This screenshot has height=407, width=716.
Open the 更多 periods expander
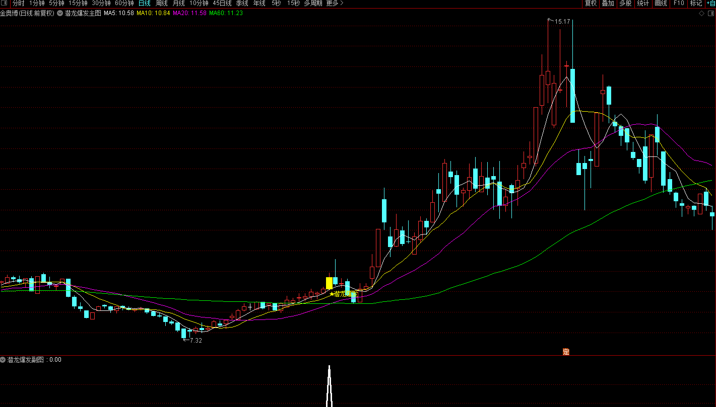pyautogui.click(x=335, y=3)
